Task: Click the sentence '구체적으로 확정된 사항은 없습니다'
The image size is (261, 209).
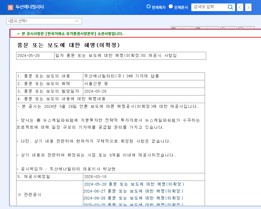Action: click(x=94, y=141)
